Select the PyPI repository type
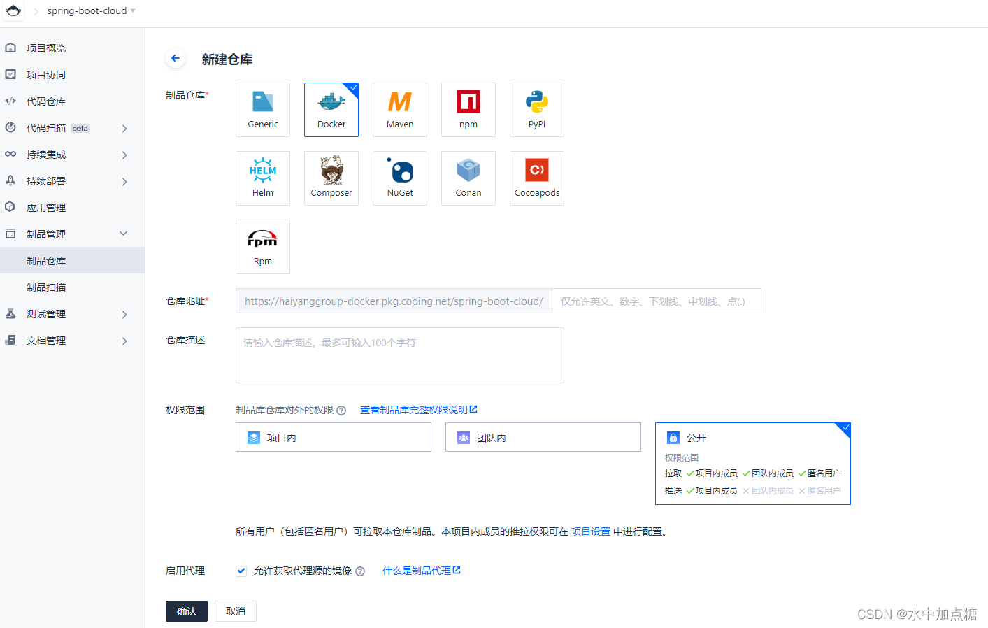 (537, 110)
